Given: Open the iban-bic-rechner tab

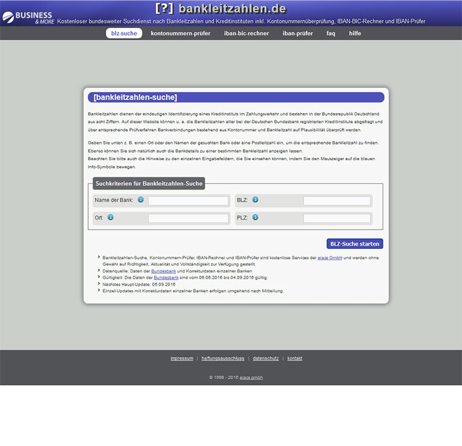Looking at the screenshot, I should pyautogui.click(x=247, y=33).
